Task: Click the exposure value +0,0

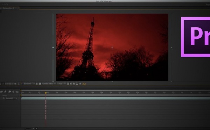Action: (x=84, y=84)
